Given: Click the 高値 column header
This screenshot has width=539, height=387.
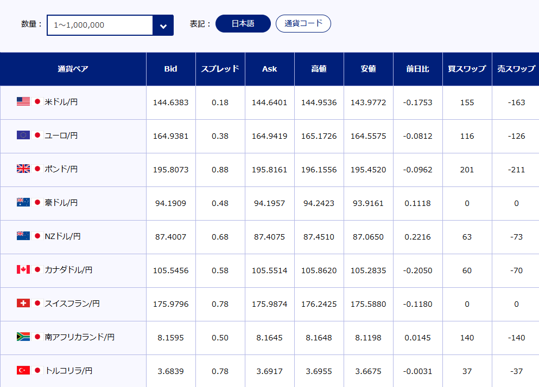Looking at the screenshot, I should point(319,69).
